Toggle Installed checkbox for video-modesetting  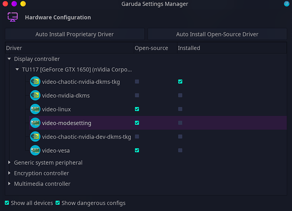(x=180, y=123)
